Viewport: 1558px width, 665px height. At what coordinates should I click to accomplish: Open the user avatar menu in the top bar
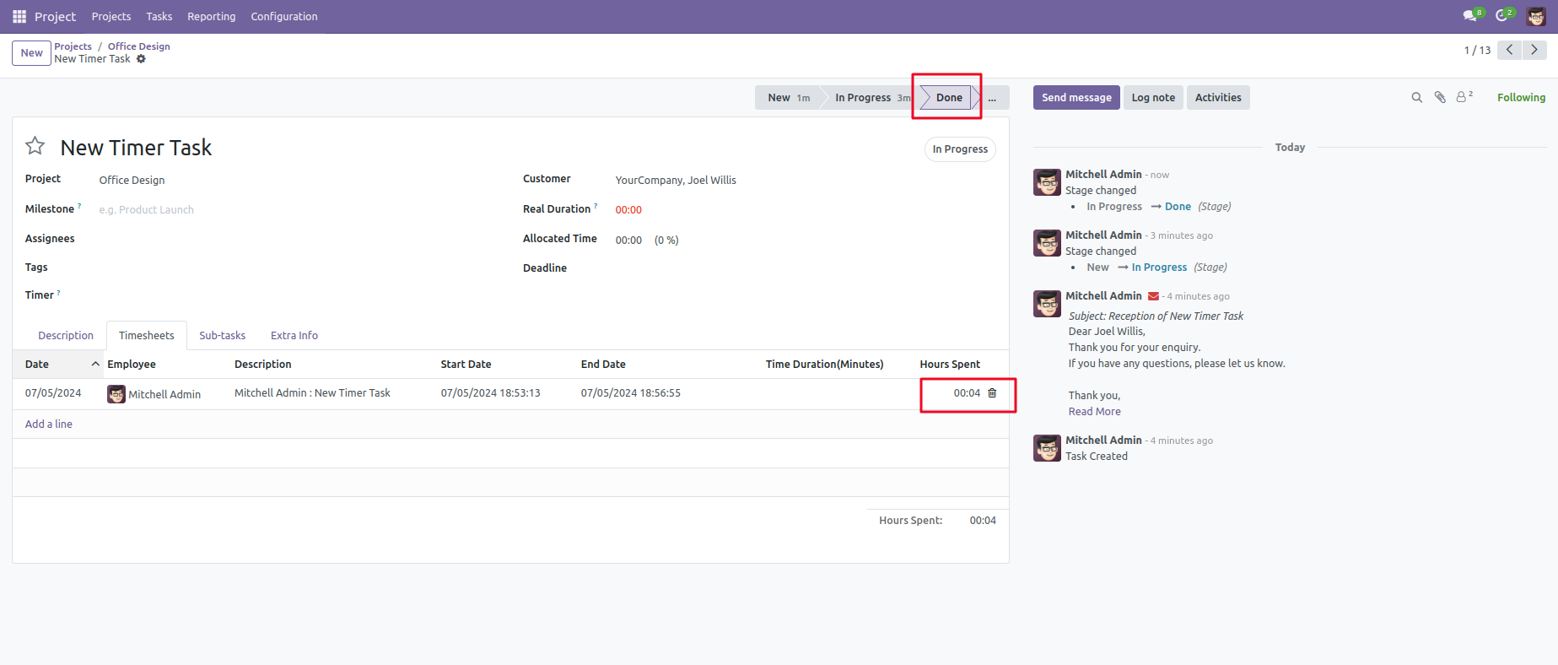tap(1536, 16)
